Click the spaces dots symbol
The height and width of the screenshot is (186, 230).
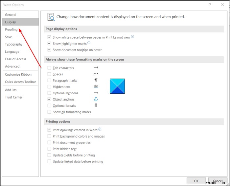[96, 74]
